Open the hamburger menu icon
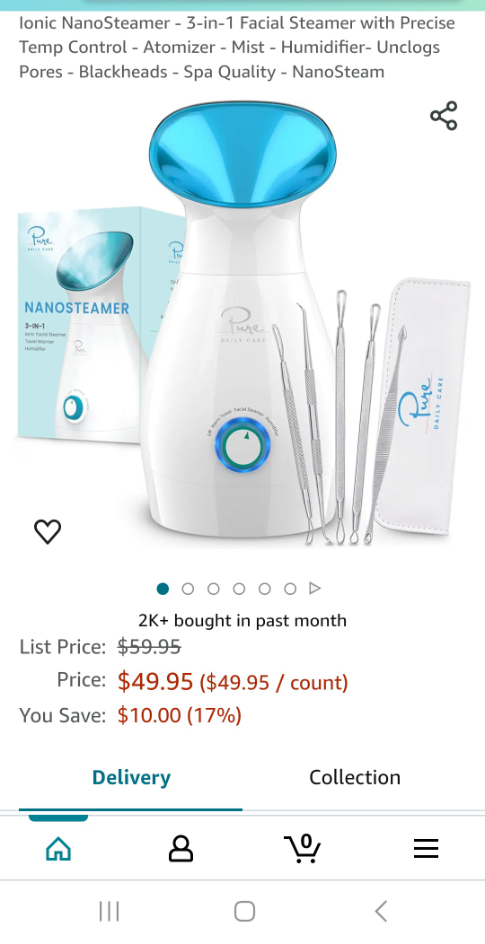The height and width of the screenshot is (944, 485). (x=426, y=849)
